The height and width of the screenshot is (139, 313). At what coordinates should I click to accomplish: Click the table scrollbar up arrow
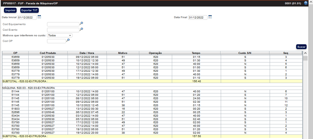(x=305, y=53)
